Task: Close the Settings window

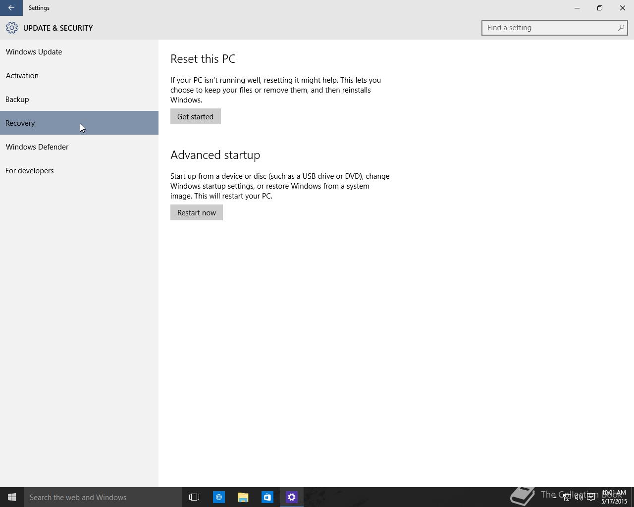Action: (x=623, y=8)
